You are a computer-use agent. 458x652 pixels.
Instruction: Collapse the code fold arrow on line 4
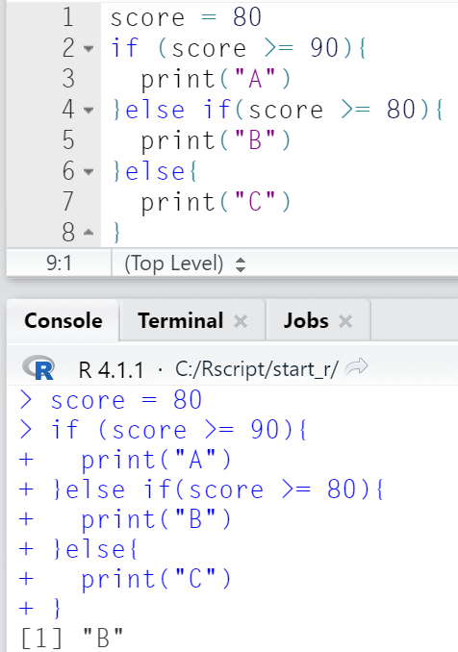pos(89,111)
